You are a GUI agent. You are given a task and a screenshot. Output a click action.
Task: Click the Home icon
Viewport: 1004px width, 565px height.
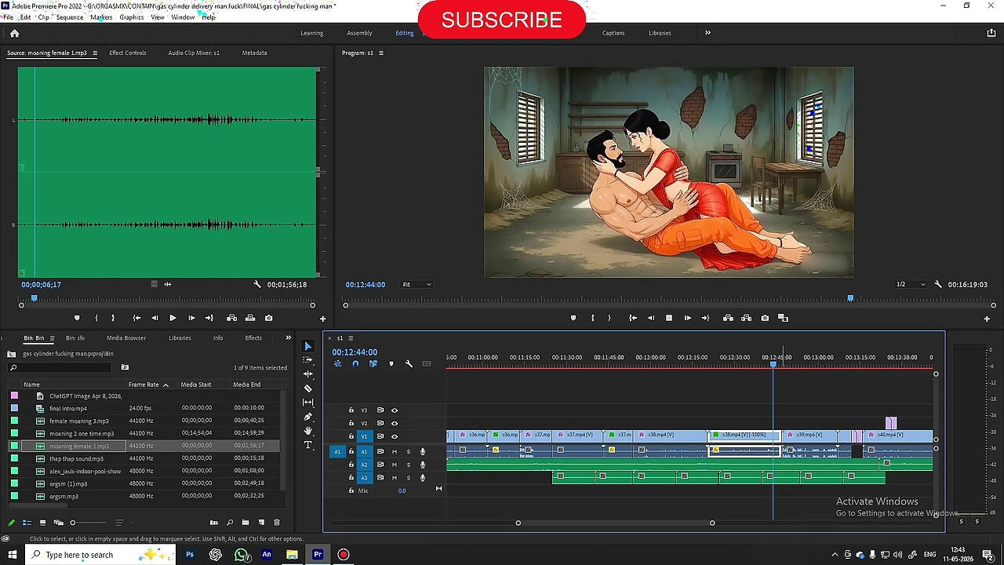point(14,33)
